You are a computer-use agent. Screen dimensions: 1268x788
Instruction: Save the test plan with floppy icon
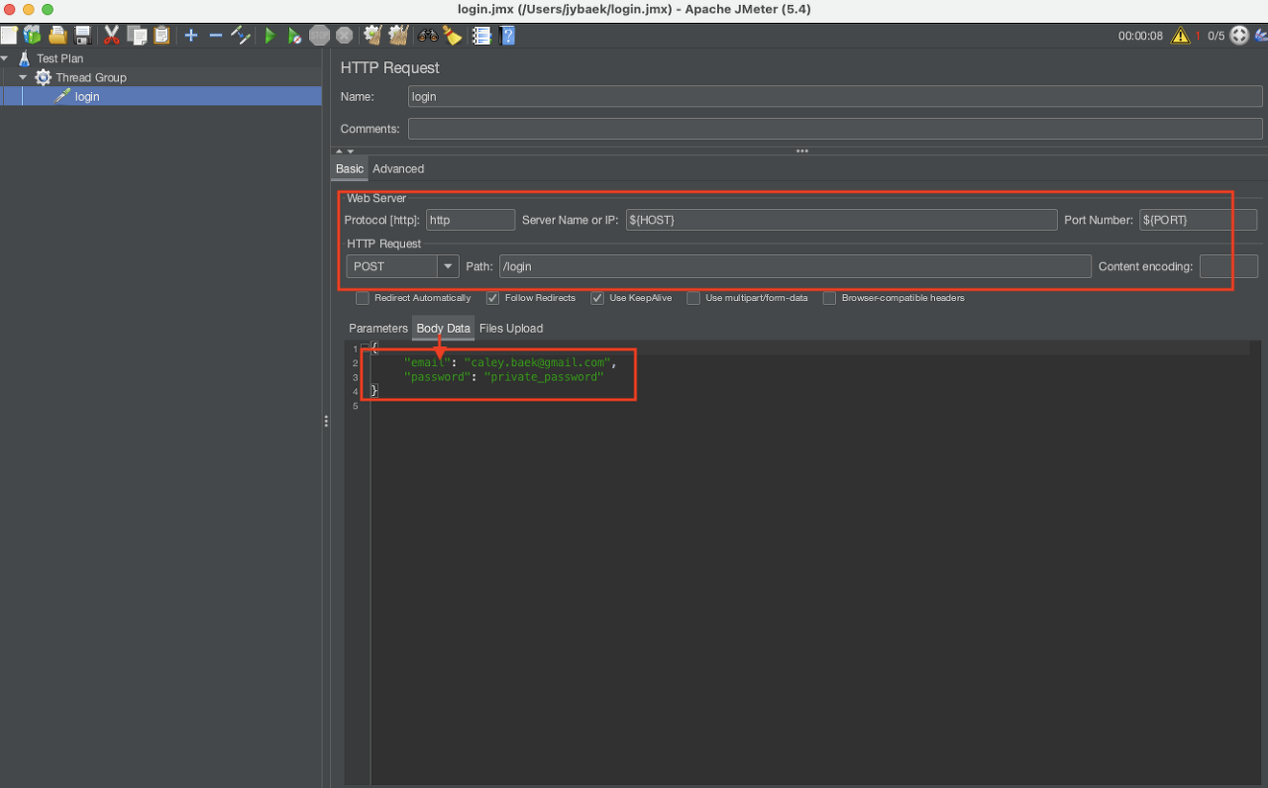tap(83, 36)
